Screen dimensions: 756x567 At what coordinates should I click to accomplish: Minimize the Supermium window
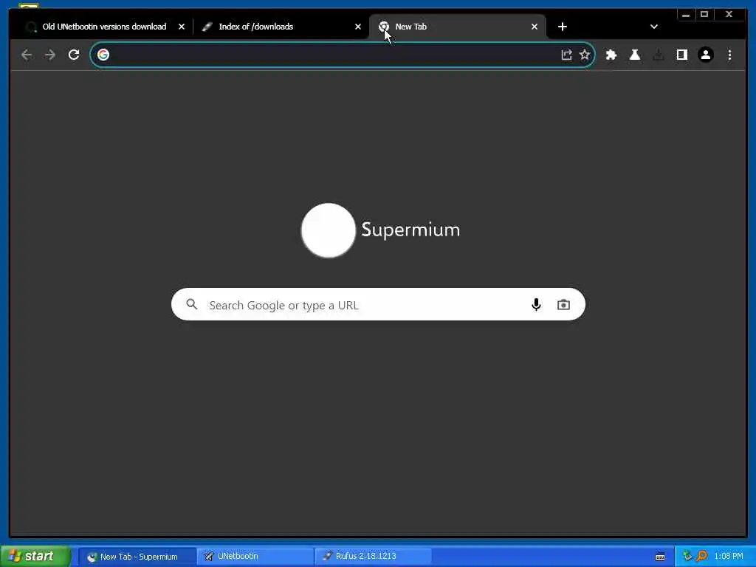click(686, 15)
